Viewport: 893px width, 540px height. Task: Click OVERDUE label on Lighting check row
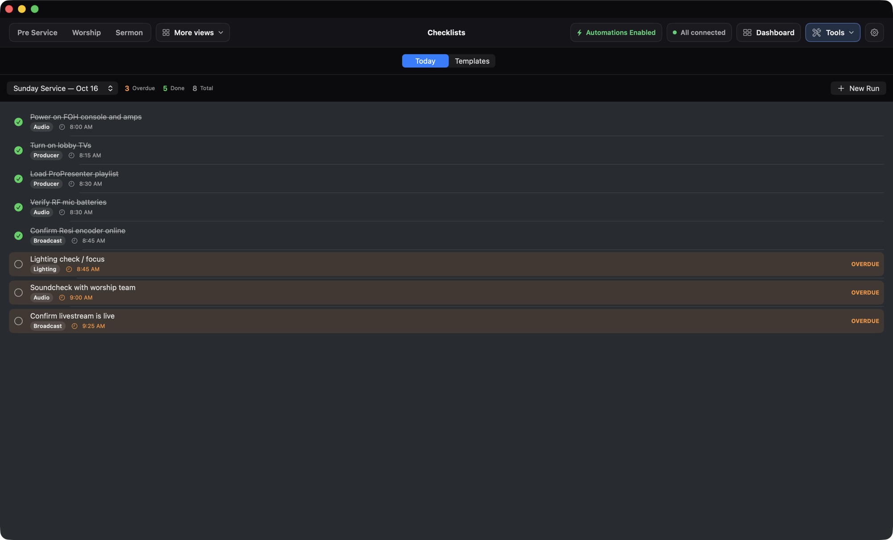pyautogui.click(x=865, y=264)
